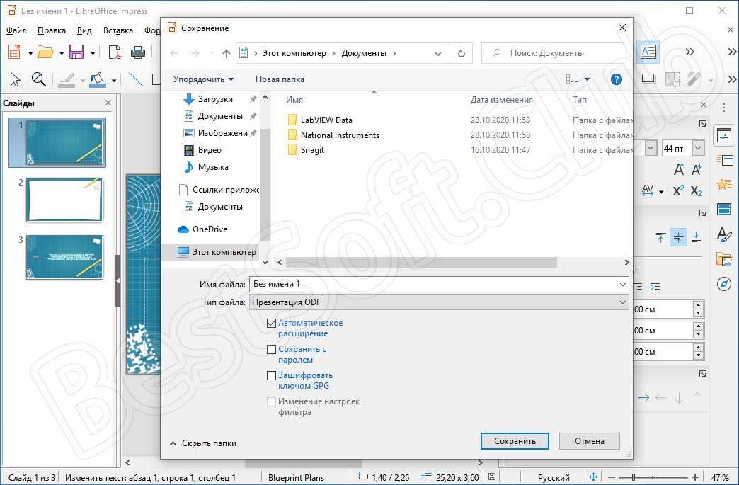Screen dimensions: 739x485
Task: Uncheck Автоматическое расширение checkbox
Action: pyautogui.click(x=271, y=323)
